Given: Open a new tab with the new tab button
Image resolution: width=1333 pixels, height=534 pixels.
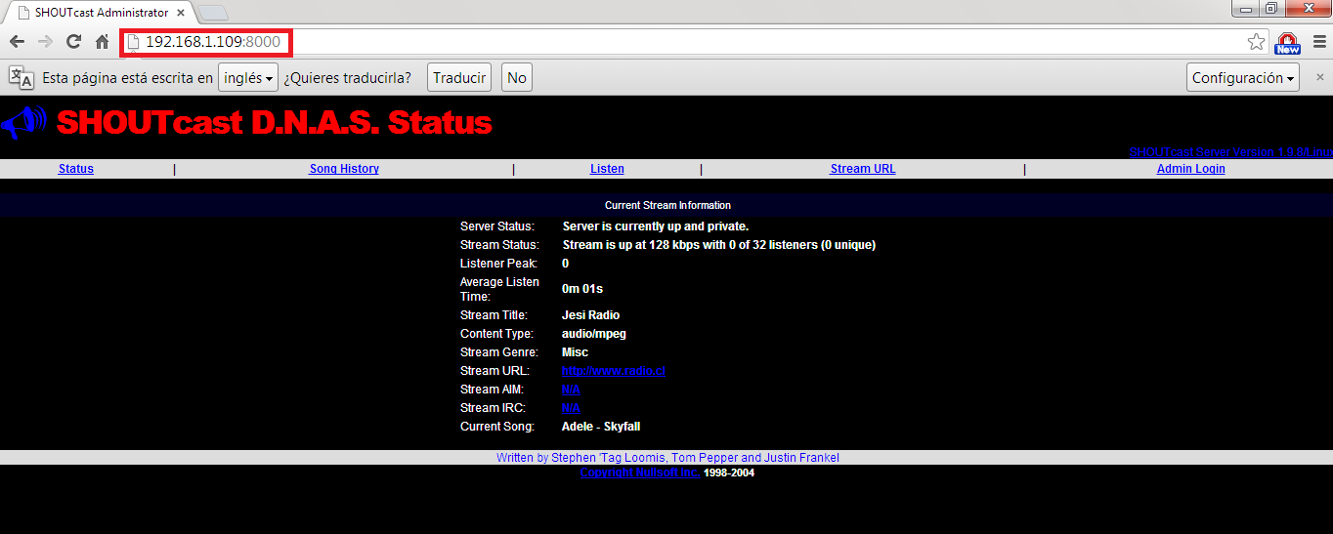Looking at the screenshot, I should pyautogui.click(x=213, y=13).
